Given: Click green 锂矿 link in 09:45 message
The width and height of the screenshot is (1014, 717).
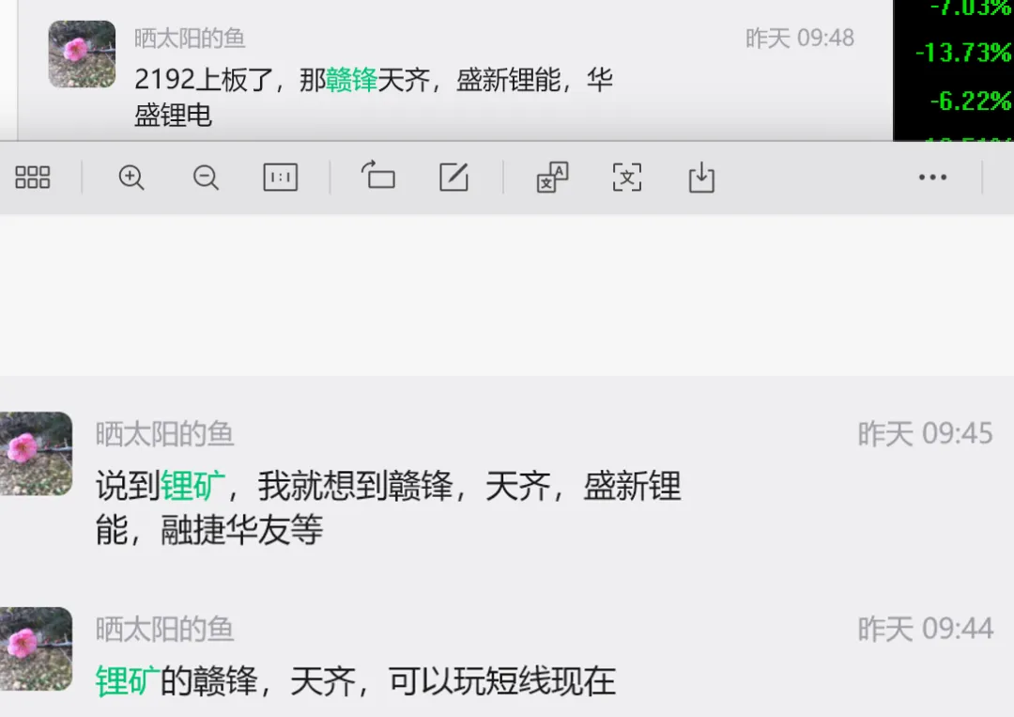Looking at the screenshot, I should point(192,486).
